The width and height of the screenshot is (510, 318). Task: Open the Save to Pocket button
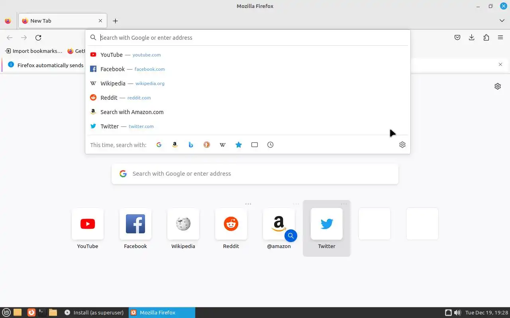457,37
